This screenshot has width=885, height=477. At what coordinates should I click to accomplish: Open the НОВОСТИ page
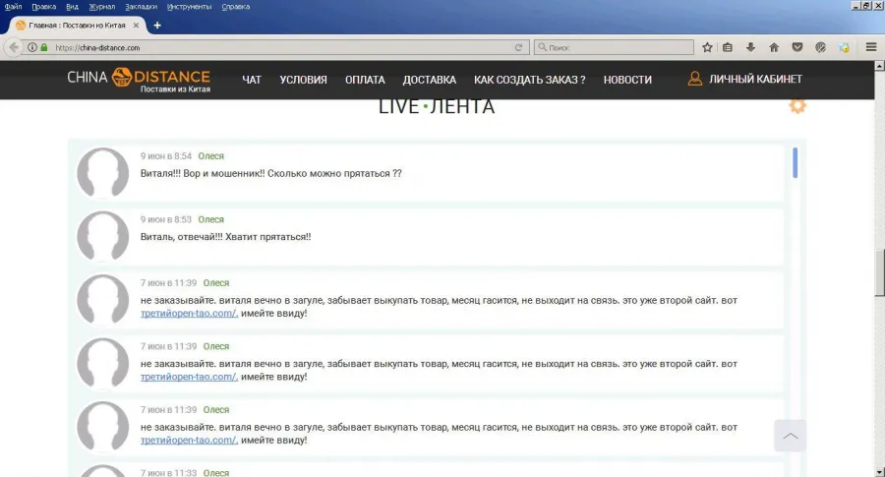pos(627,80)
